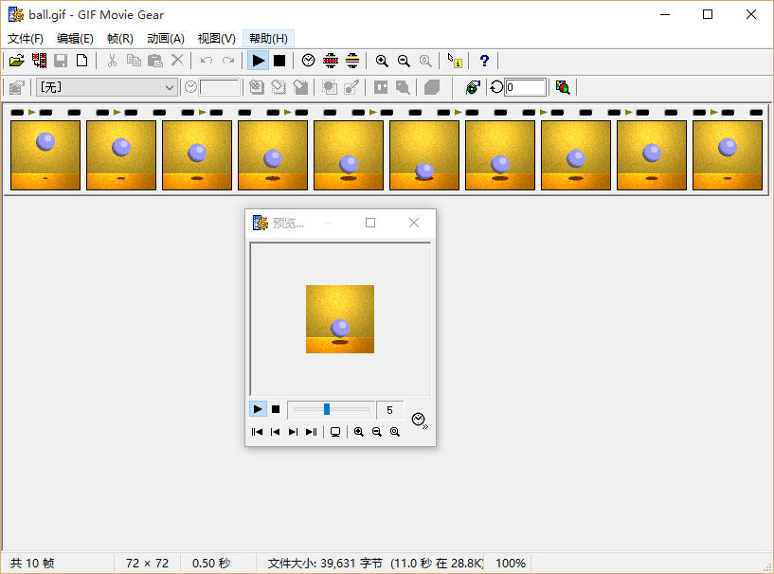774x574 pixels.
Task: Click the Save floppy disk icon
Action: [x=61, y=61]
